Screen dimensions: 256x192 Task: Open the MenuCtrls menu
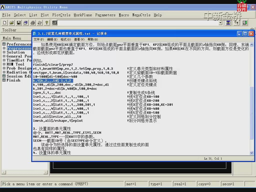141,15
